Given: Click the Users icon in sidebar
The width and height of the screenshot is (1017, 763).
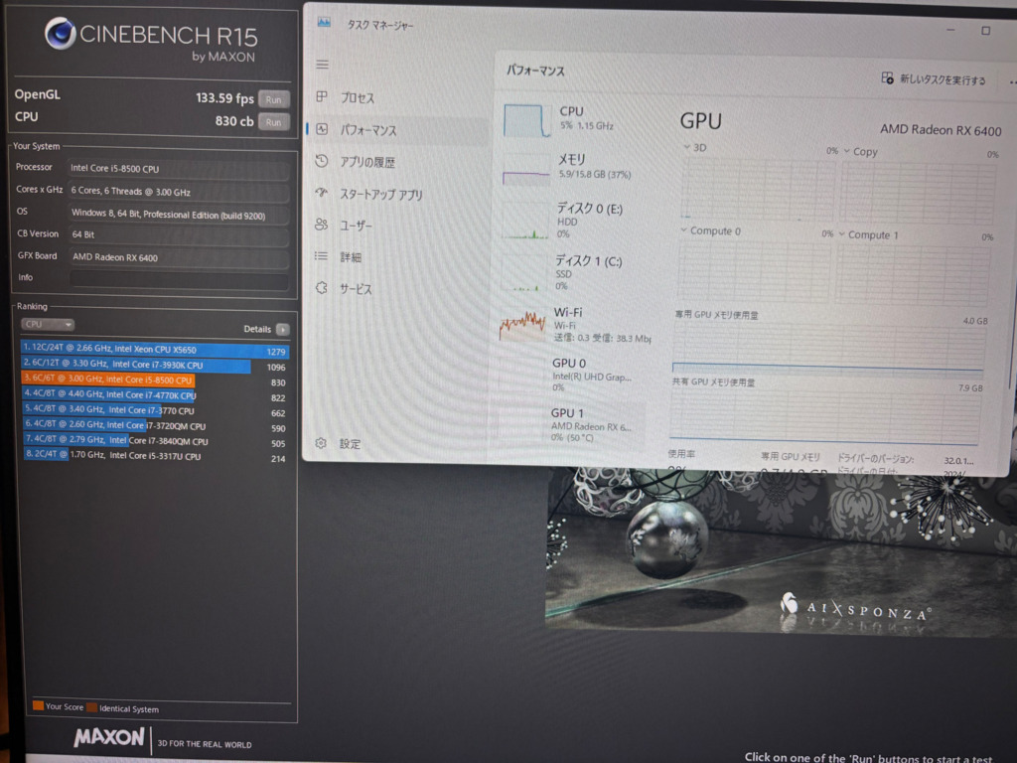Looking at the screenshot, I should point(321,225).
